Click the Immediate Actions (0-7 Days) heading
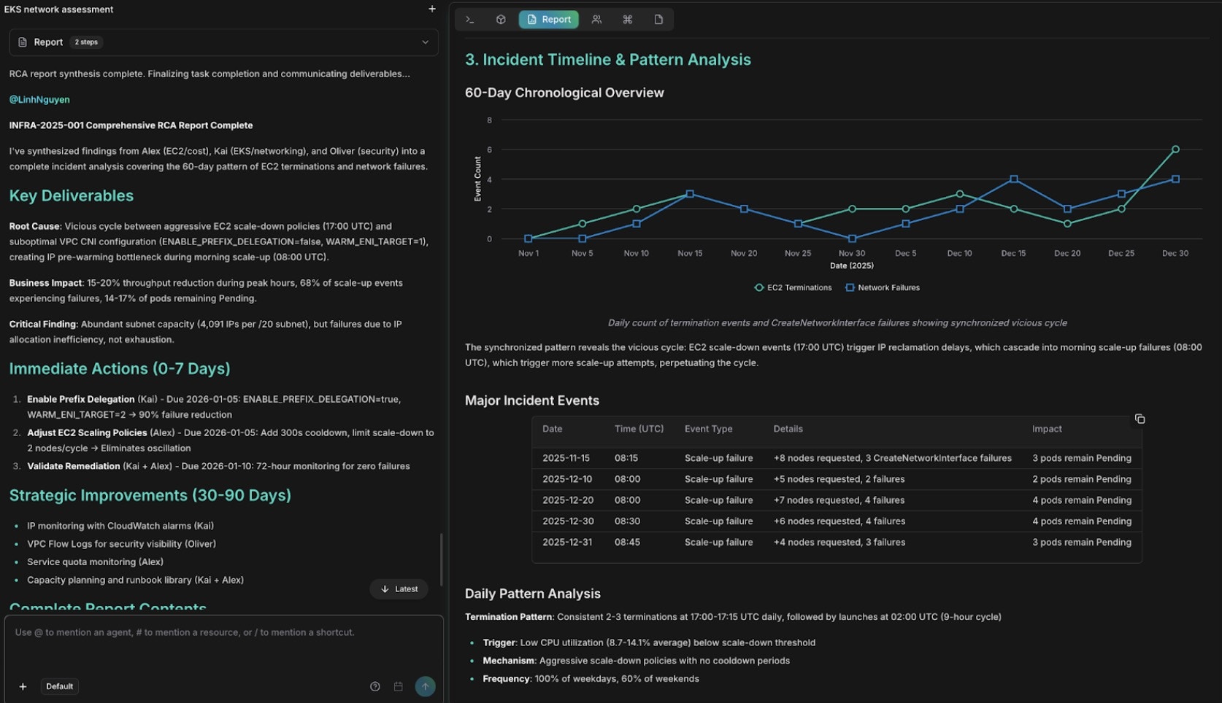 pyautogui.click(x=120, y=368)
